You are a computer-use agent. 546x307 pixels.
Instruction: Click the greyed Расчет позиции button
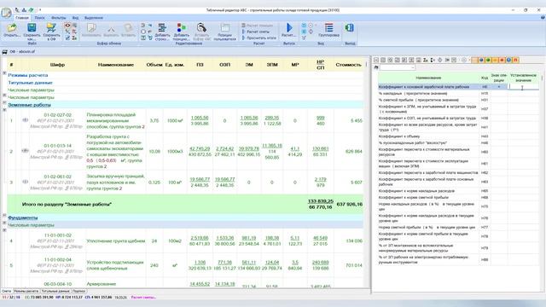tap(257, 26)
